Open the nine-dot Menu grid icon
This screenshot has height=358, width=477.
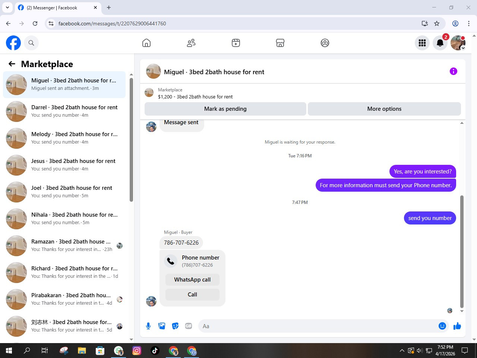pos(422,43)
